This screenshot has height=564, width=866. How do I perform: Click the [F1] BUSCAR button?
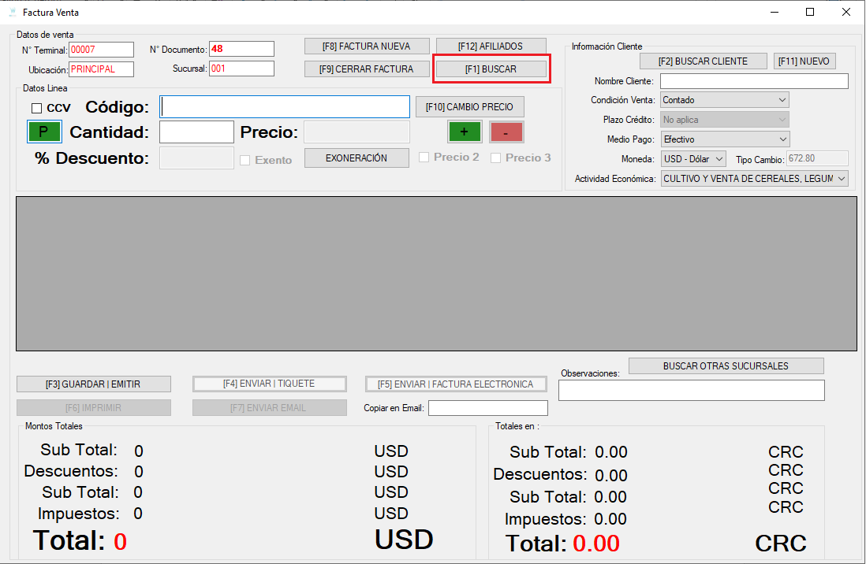click(x=491, y=69)
